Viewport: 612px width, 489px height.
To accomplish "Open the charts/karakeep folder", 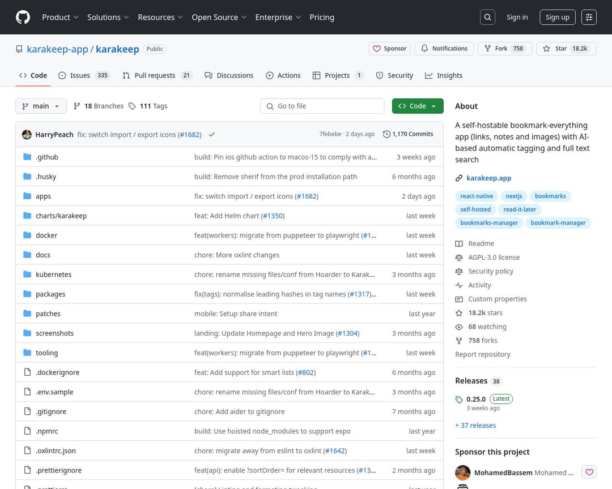I will point(61,216).
